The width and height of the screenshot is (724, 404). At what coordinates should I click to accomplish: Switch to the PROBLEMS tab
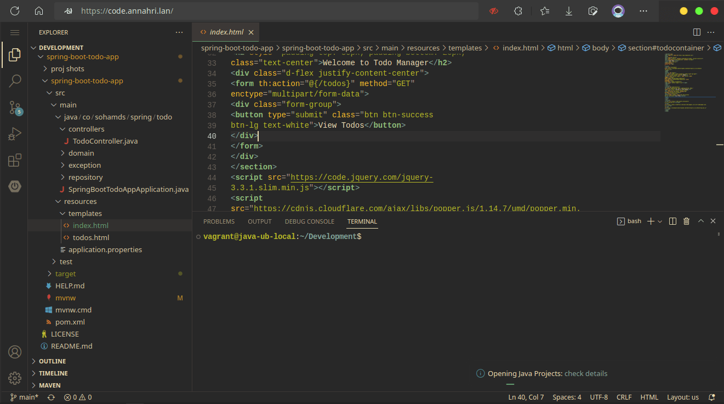[x=219, y=221]
